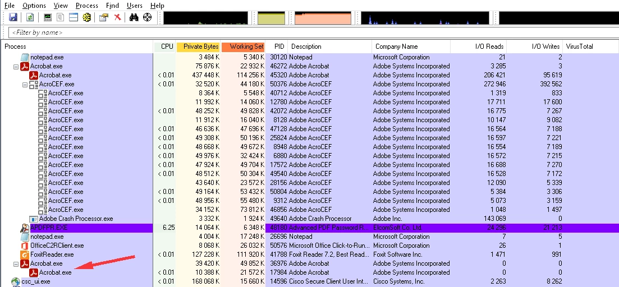This screenshot has width=619, height=287.
Task: Open the CPU usage mini graph
Action: [205, 18]
